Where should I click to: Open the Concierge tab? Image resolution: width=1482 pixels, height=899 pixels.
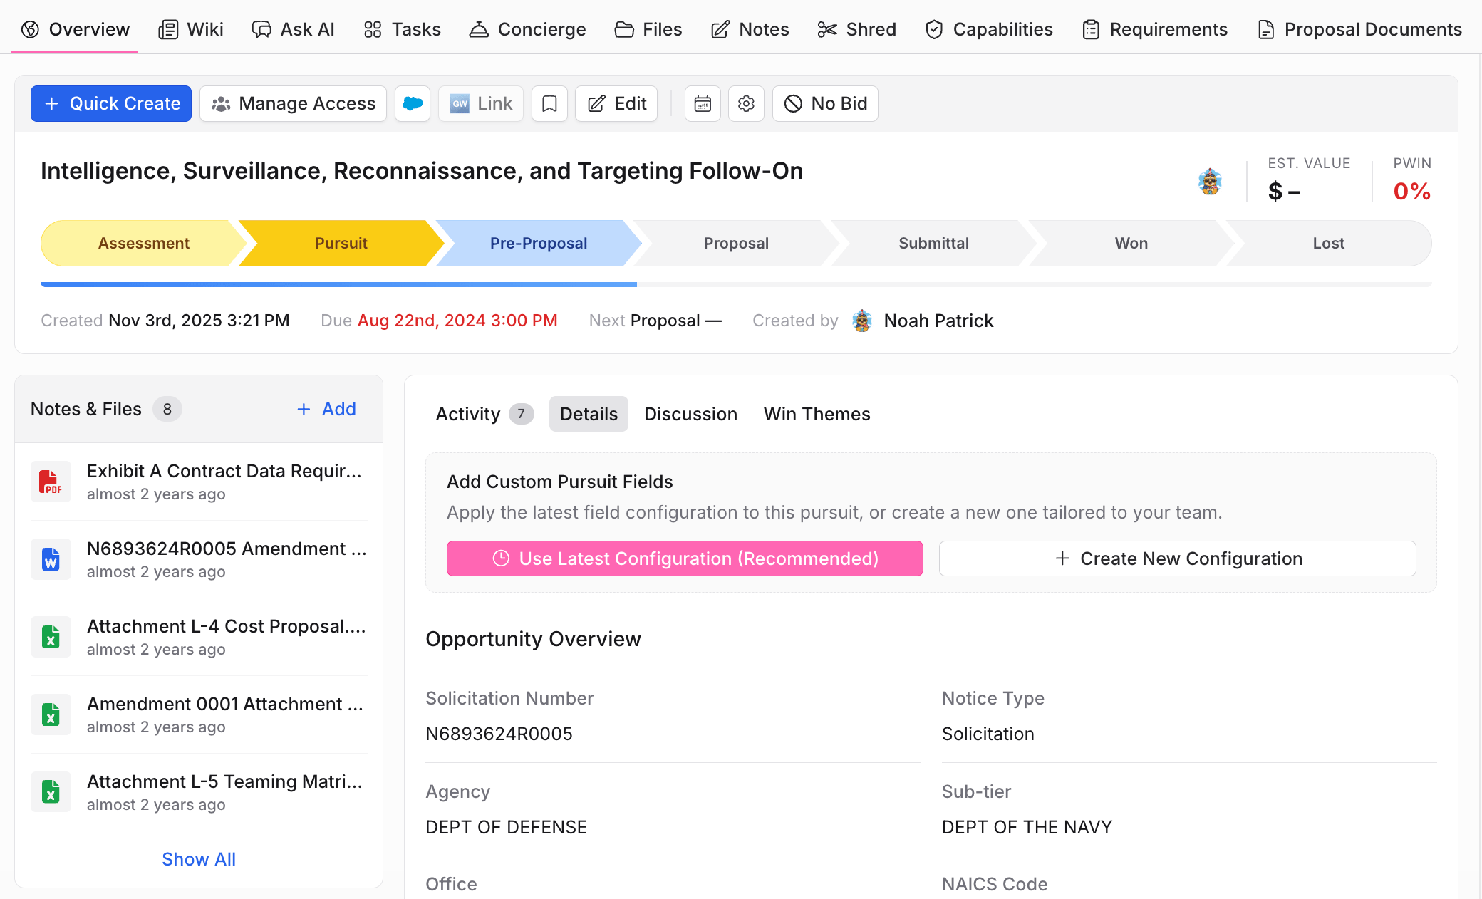[527, 29]
